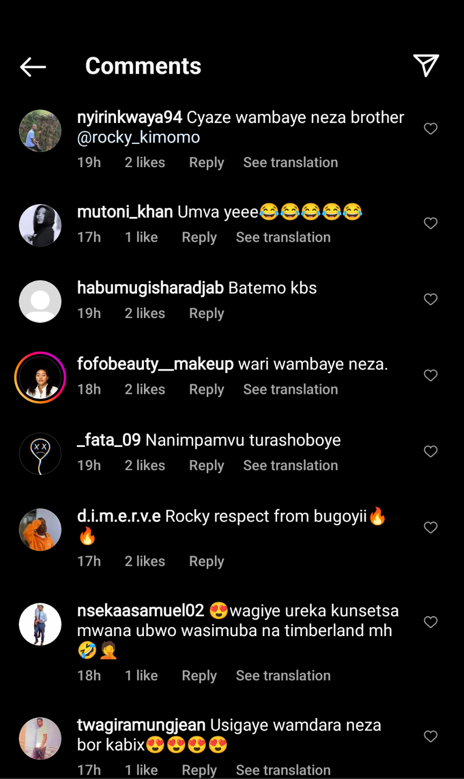Like nyirinkwaya94's comment with the heart
Image resolution: width=464 pixels, height=779 pixels.
click(x=431, y=129)
